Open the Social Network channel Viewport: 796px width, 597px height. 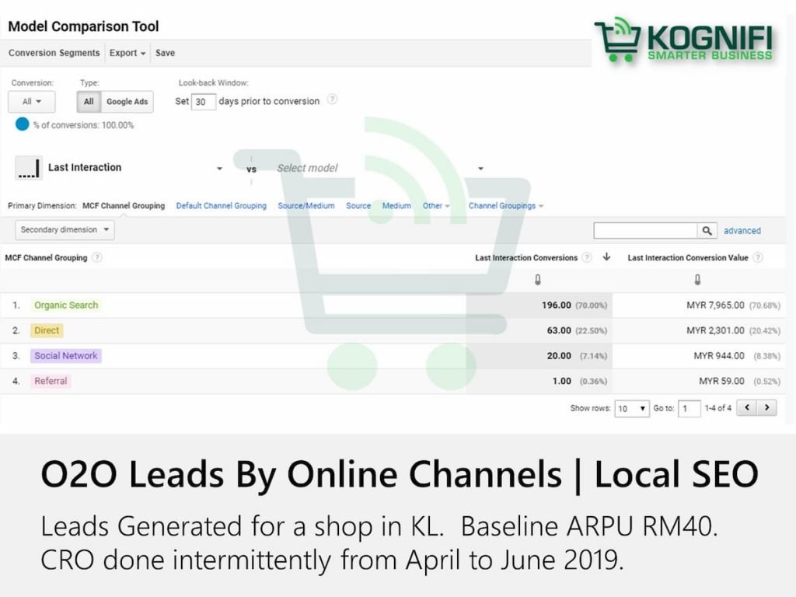pos(66,356)
